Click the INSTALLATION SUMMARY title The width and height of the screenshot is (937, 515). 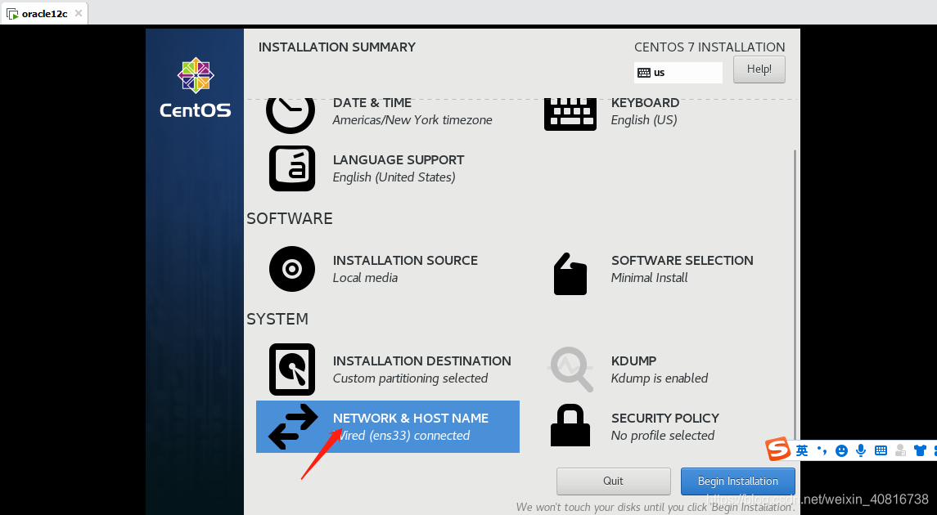[337, 47]
